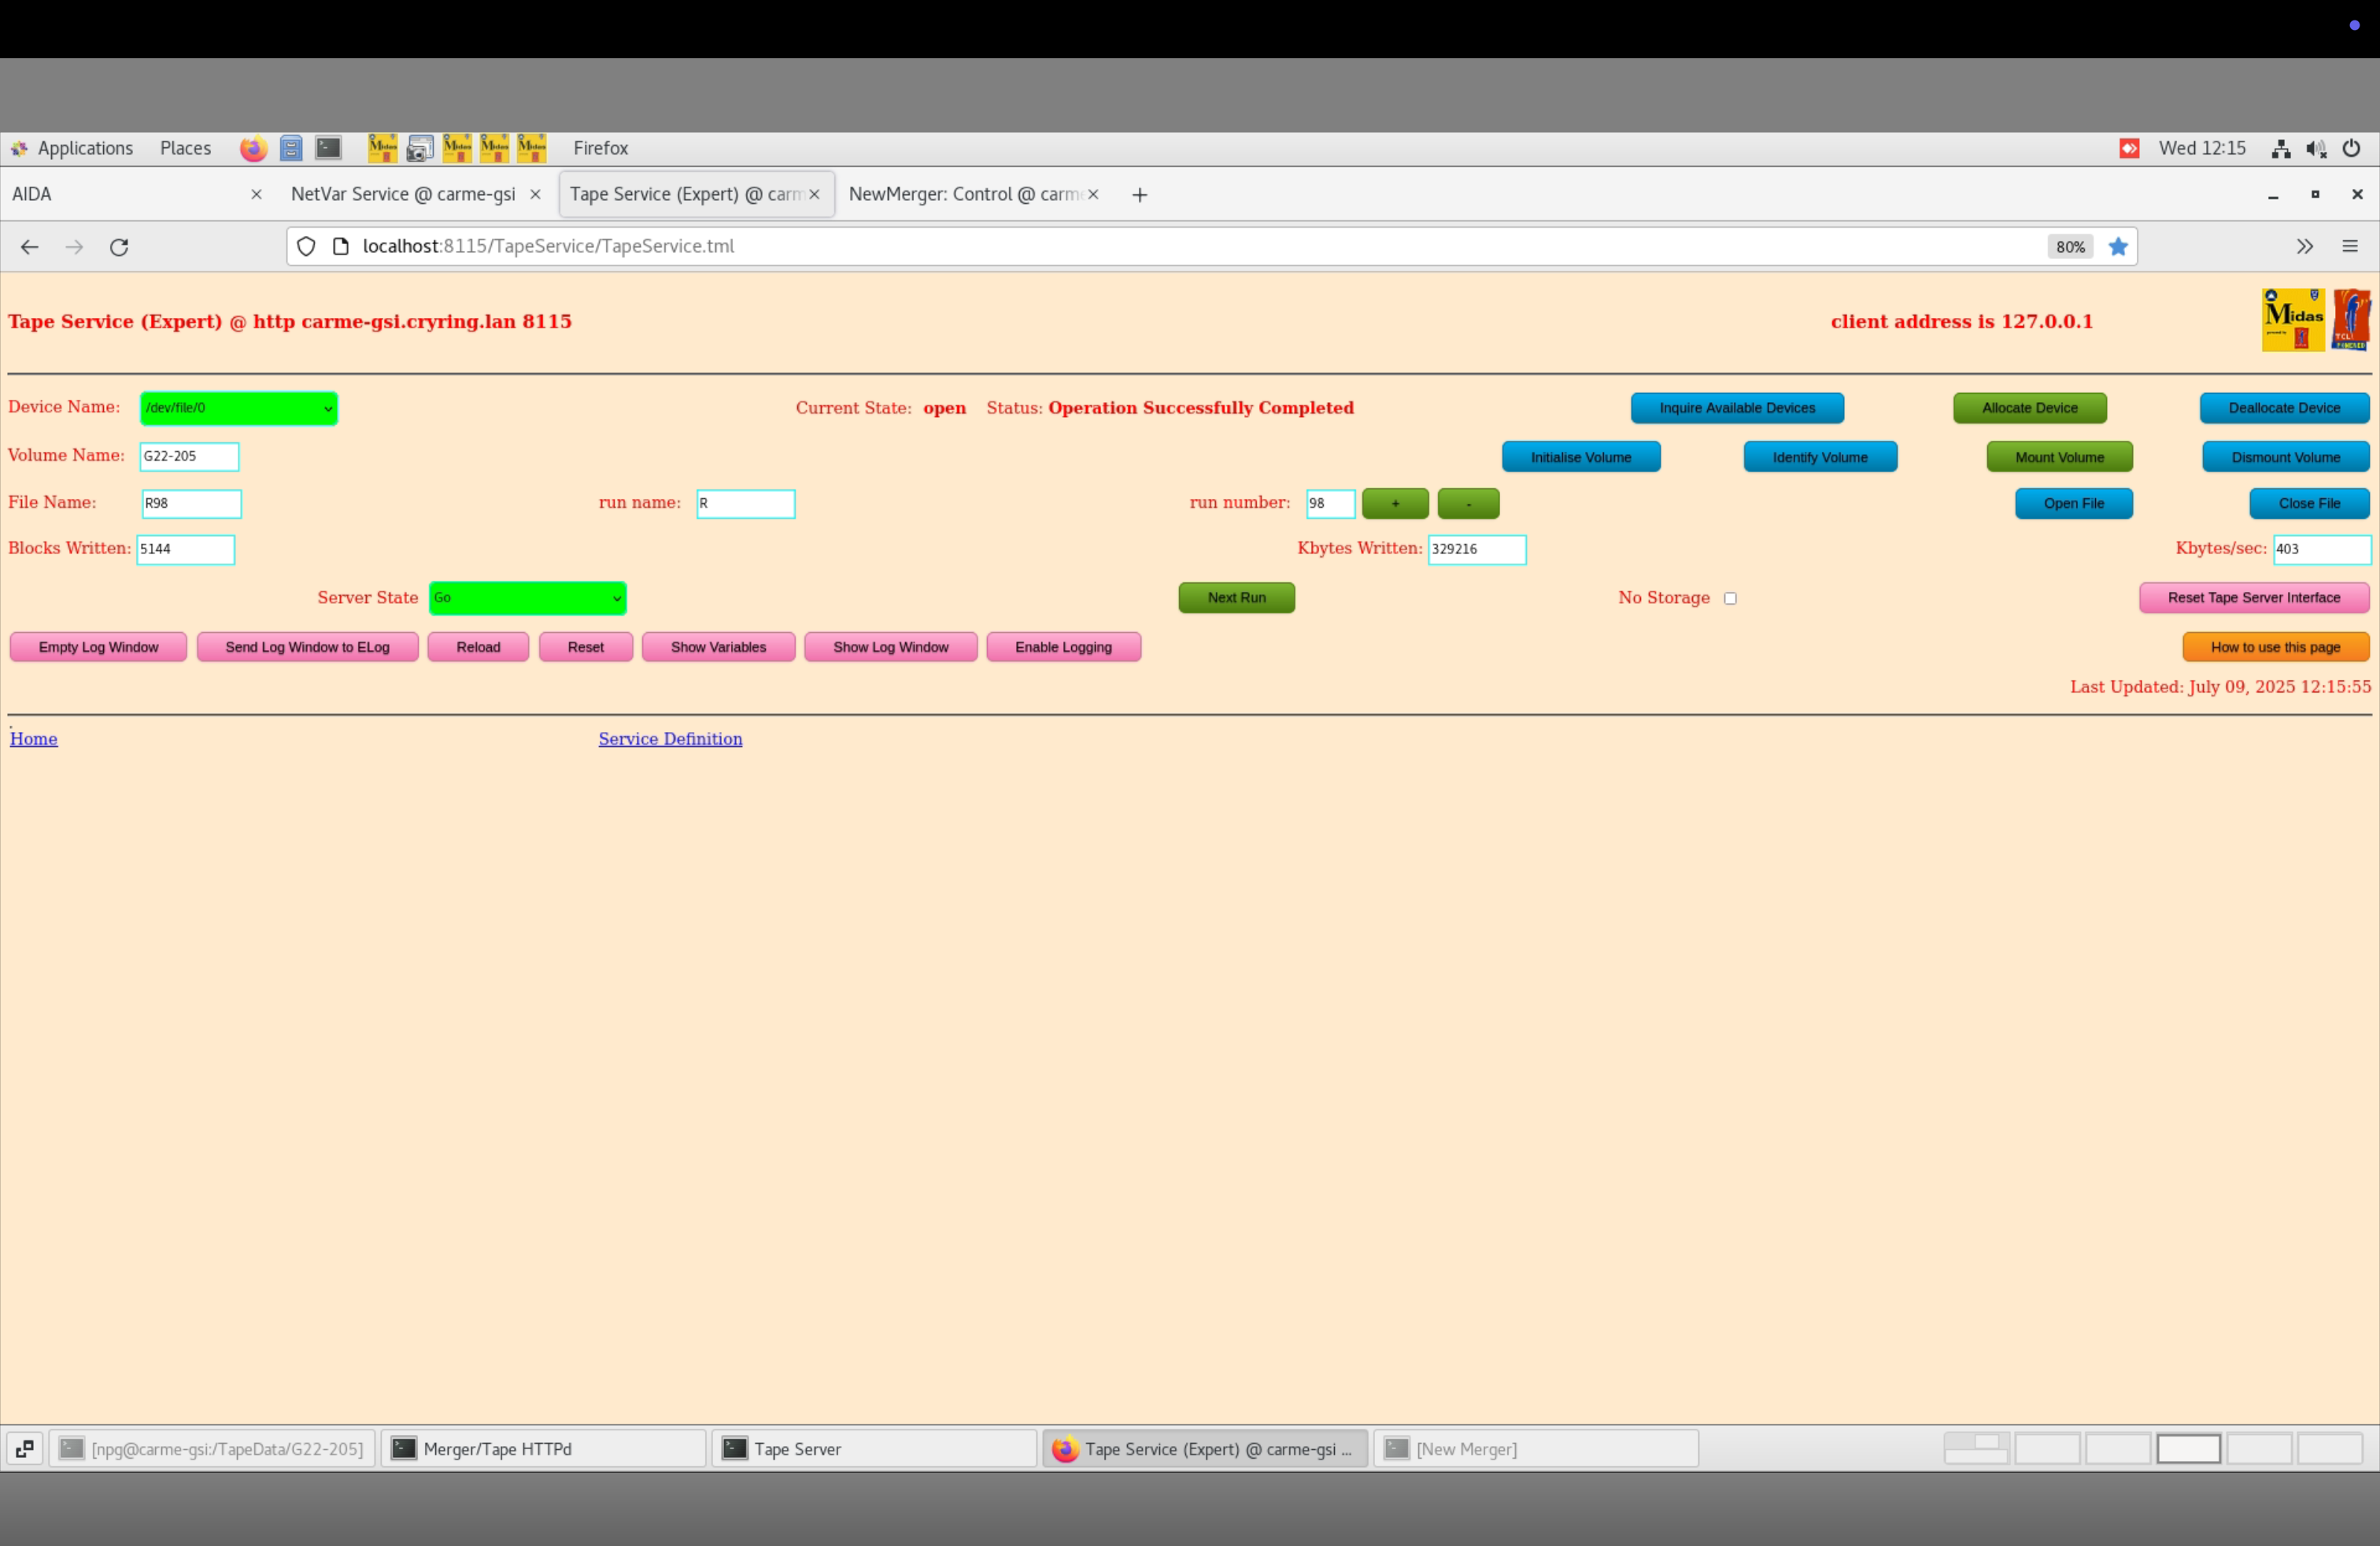Tick the No Storage checkbox
Image resolution: width=2380 pixels, height=1546 pixels.
pyautogui.click(x=1730, y=598)
